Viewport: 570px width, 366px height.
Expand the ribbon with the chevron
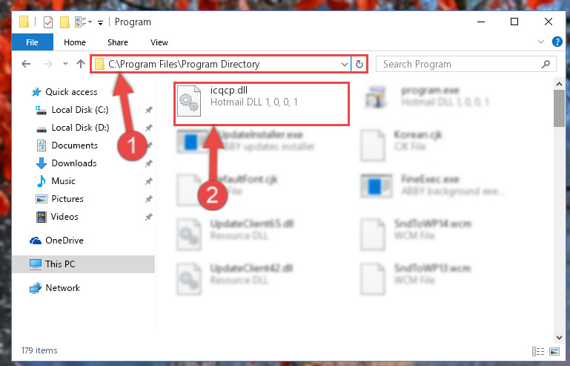coord(541,42)
